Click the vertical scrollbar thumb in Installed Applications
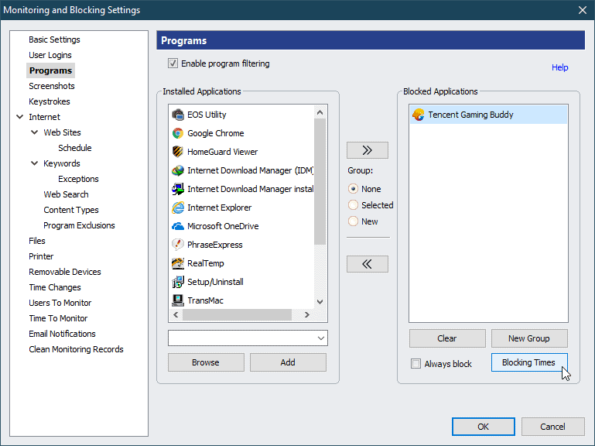 [x=320, y=182]
